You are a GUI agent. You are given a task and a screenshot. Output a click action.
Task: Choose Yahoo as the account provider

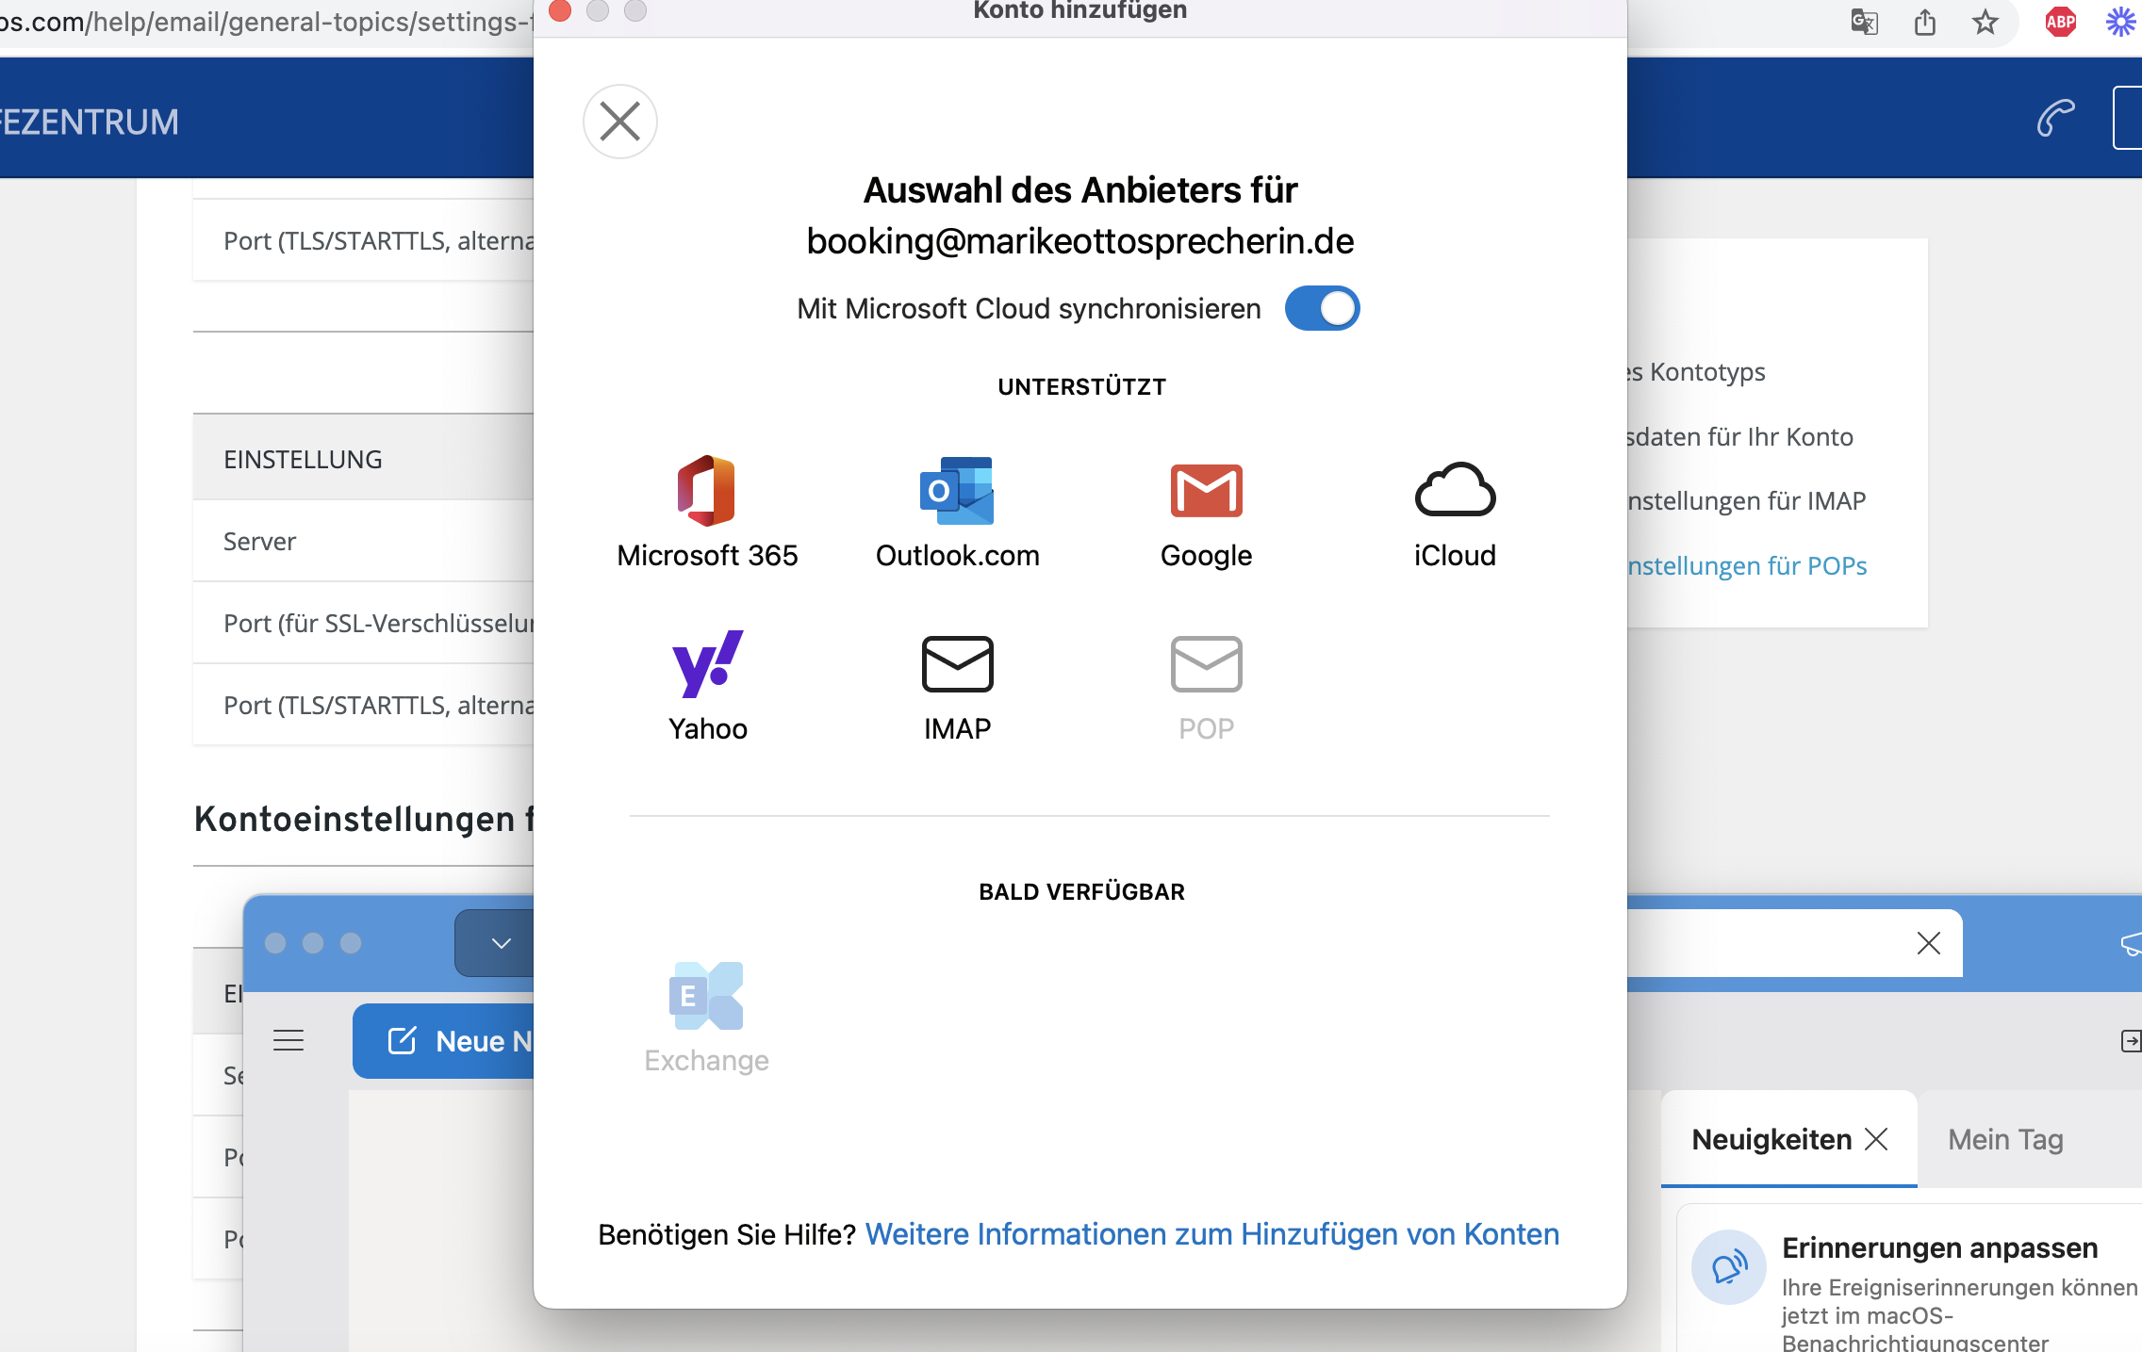(x=707, y=687)
